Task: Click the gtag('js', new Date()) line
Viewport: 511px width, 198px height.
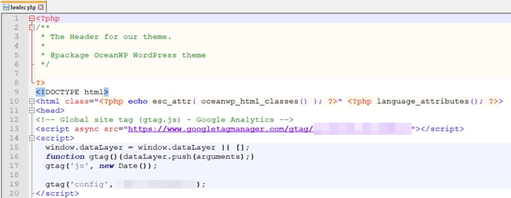Action: click(101, 166)
